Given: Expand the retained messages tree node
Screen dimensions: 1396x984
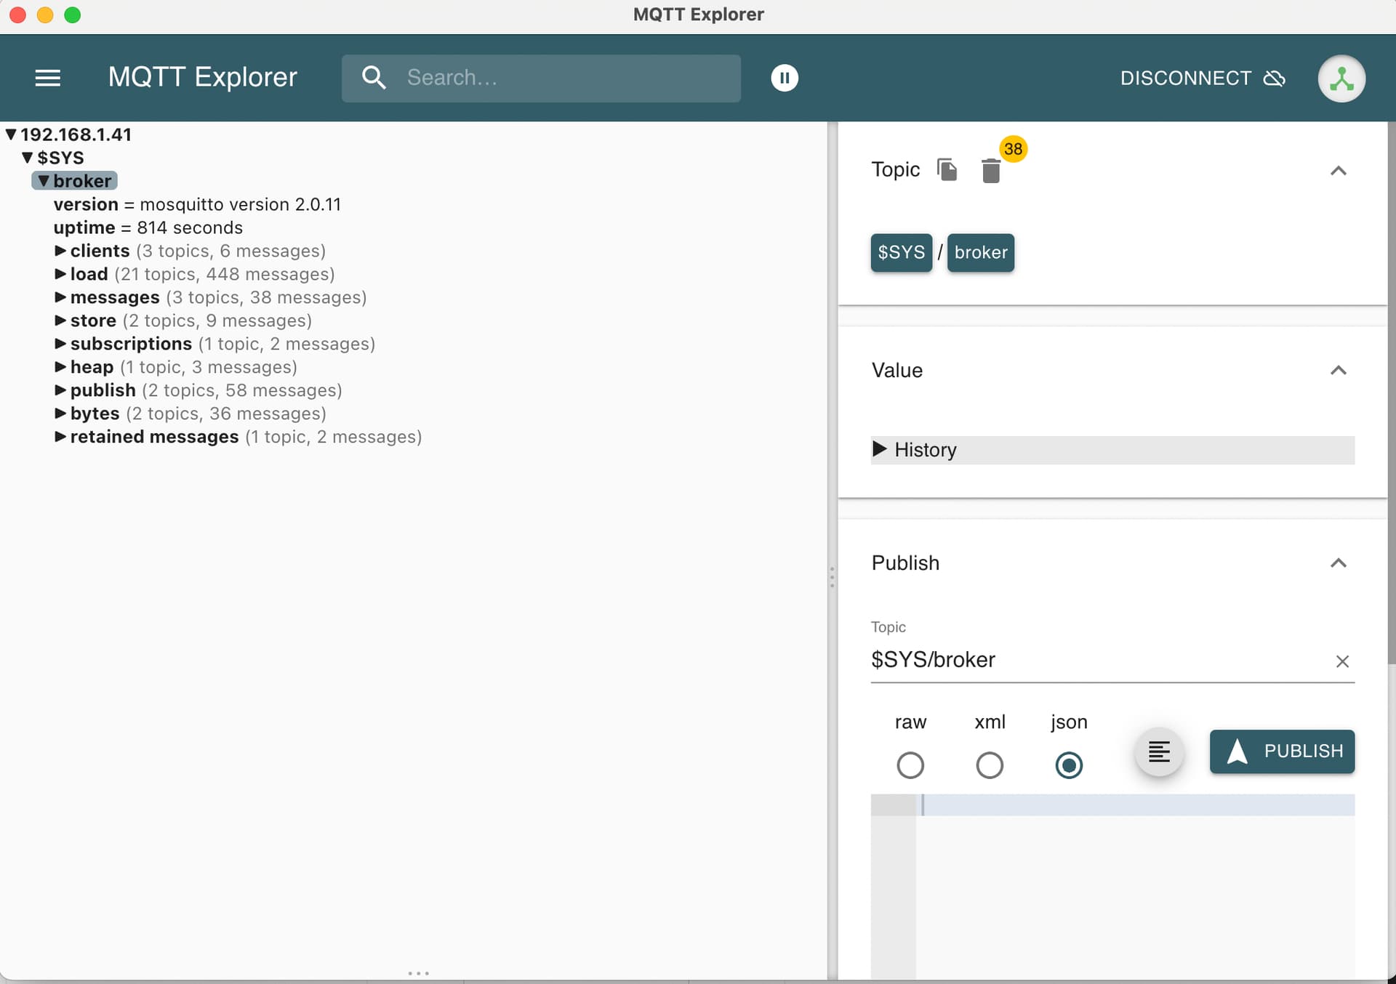Looking at the screenshot, I should [60, 437].
